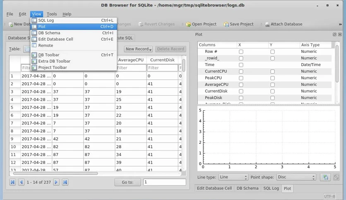This screenshot has height=200, width=346.
Task: Click the Open Project toolbar icon
Action: point(188,24)
